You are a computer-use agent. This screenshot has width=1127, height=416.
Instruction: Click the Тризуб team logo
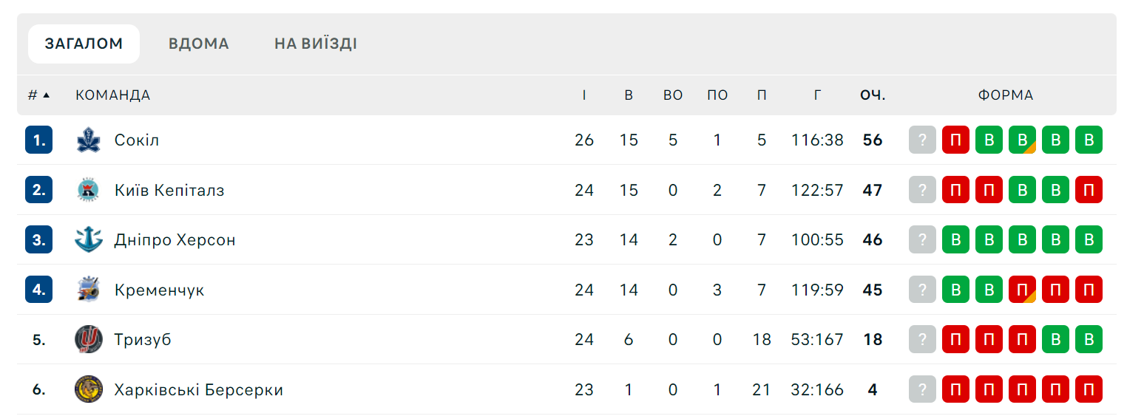point(89,339)
